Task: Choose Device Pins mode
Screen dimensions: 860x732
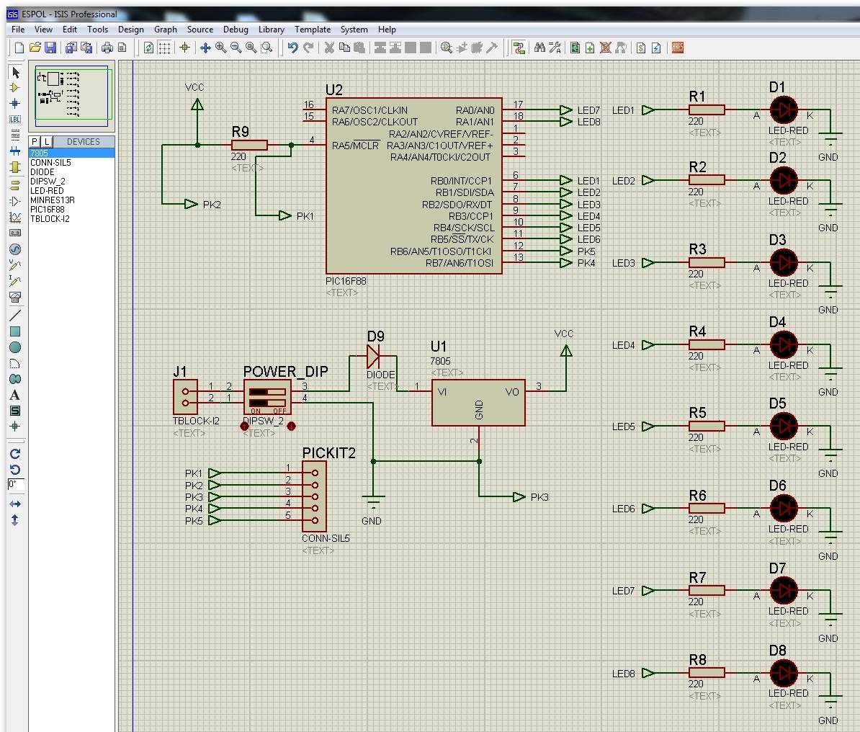Action: coord(15,202)
